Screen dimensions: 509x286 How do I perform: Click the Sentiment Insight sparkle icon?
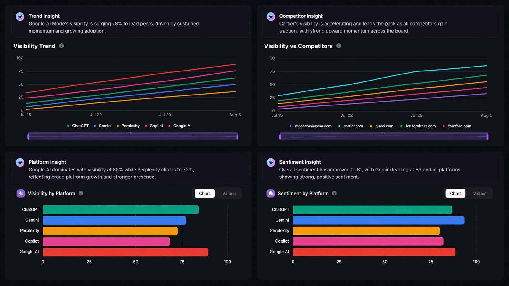[x=271, y=162]
